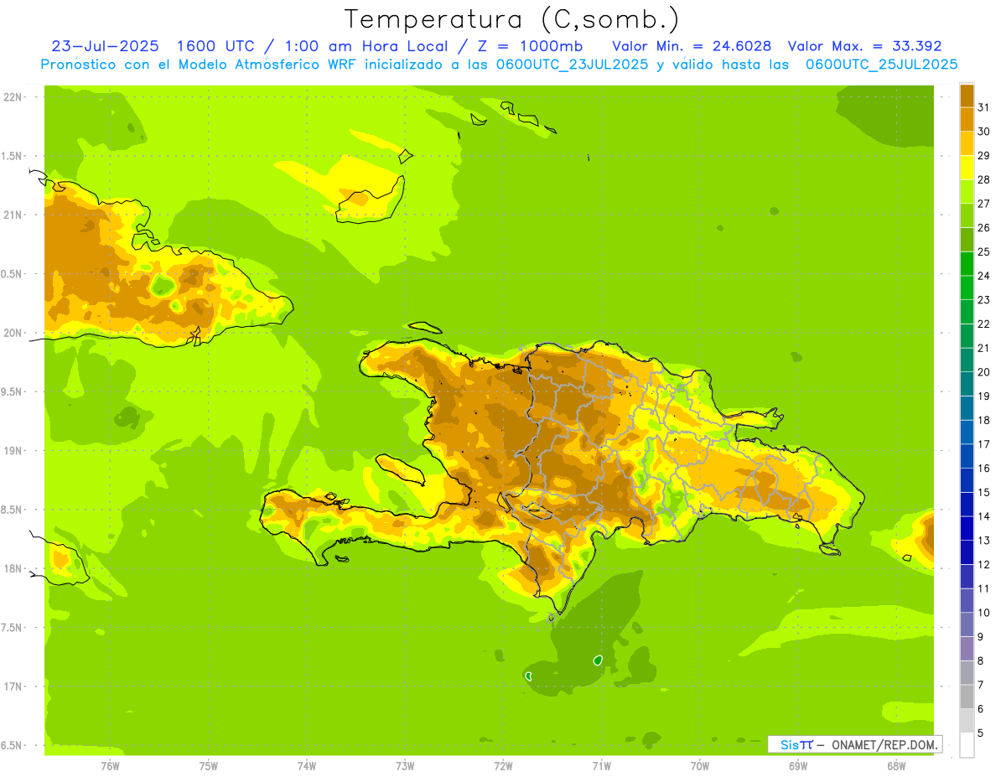Screen dimensions: 1006x777
Task: Click the 'Valor Min. = 24.6028' value
Action: tap(692, 46)
